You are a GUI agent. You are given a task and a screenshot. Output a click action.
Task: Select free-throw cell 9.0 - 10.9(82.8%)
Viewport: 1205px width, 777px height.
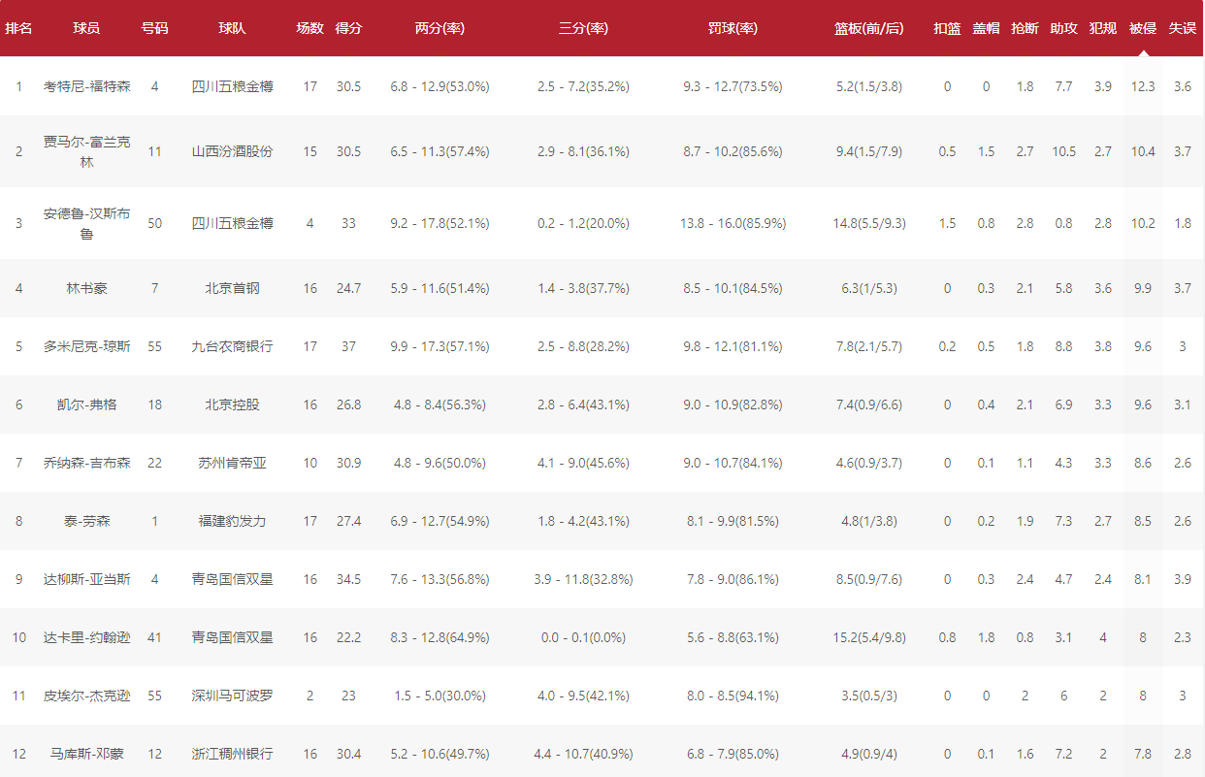[733, 405]
